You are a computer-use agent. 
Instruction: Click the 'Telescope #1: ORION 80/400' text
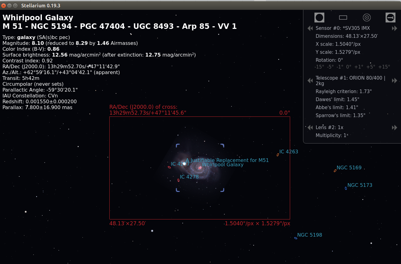[350, 81]
